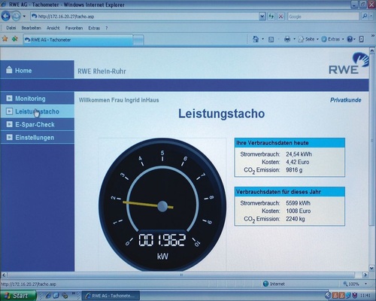The image size is (376, 301).
Task: Click today's Kosten value 4,42 Euro
Action: pos(297,162)
